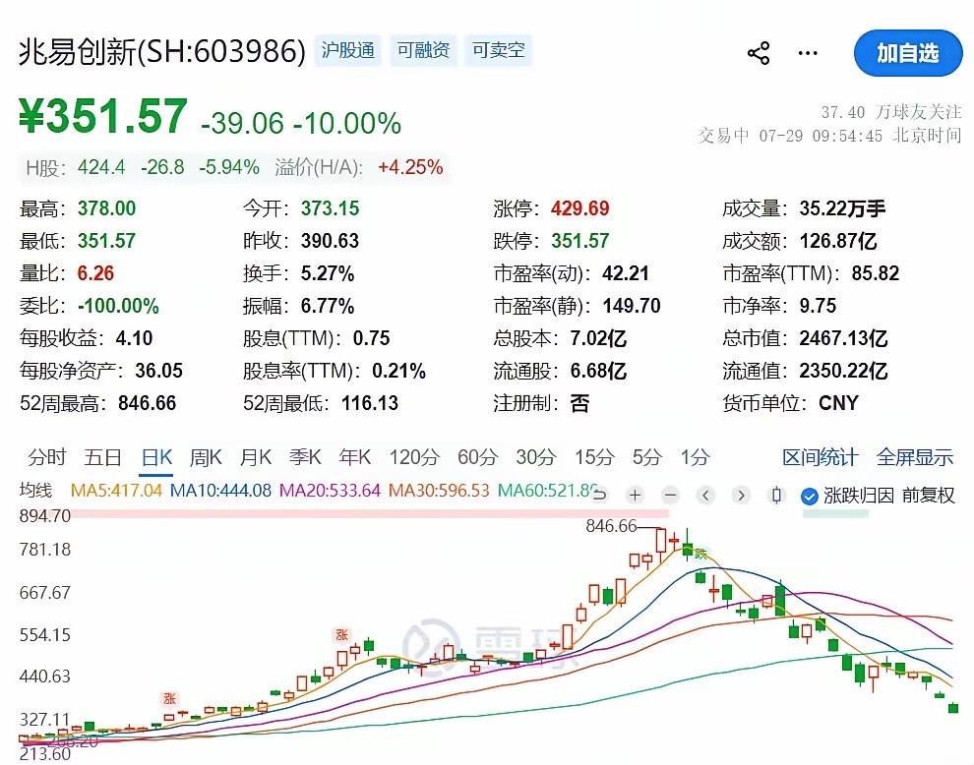
Task: Toggle the 涨跌归因 checkbox
Action: pyautogui.click(x=809, y=496)
